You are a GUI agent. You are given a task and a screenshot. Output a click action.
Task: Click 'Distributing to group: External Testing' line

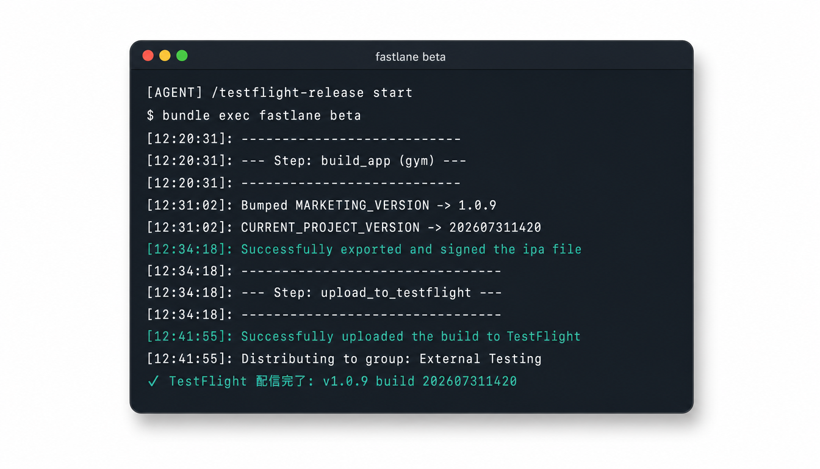(x=344, y=358)
